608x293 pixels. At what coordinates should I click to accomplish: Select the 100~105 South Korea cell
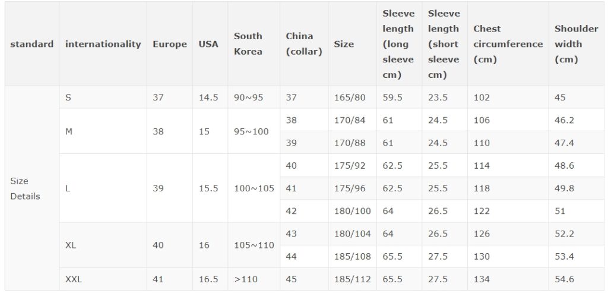pyautogui.click(x=254, y=188)
